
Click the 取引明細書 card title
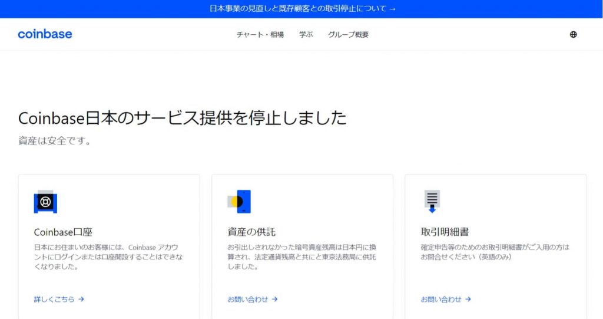445,232
